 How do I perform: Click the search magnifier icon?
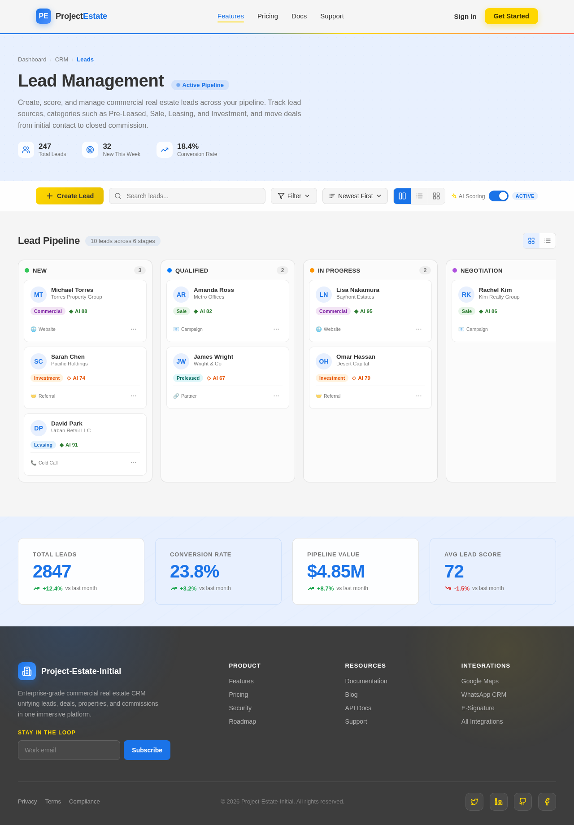tap(118, 196)
